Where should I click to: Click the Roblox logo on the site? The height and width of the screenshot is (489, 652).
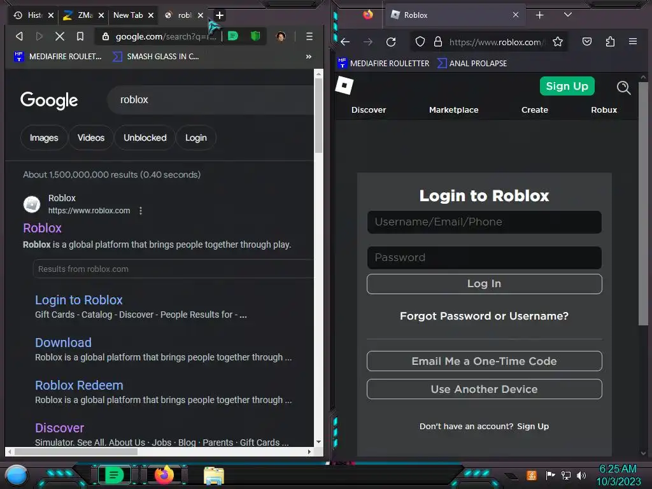tap(344, 86)
